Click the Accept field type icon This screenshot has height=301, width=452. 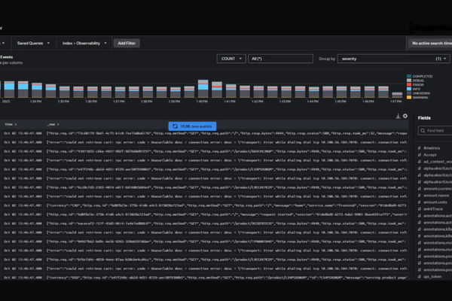(x=420, y=155)
